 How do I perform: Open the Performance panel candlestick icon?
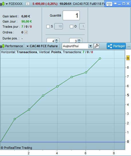tap(2, 46)
